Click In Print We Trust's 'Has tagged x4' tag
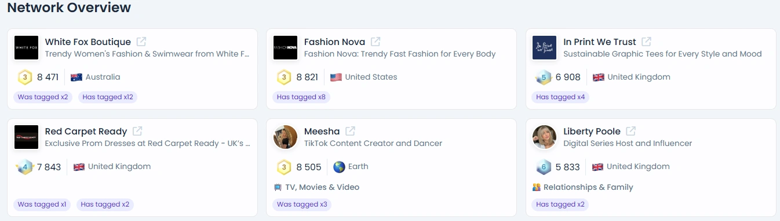Screen dimensions: 780x221 click(x=560, y=97)
